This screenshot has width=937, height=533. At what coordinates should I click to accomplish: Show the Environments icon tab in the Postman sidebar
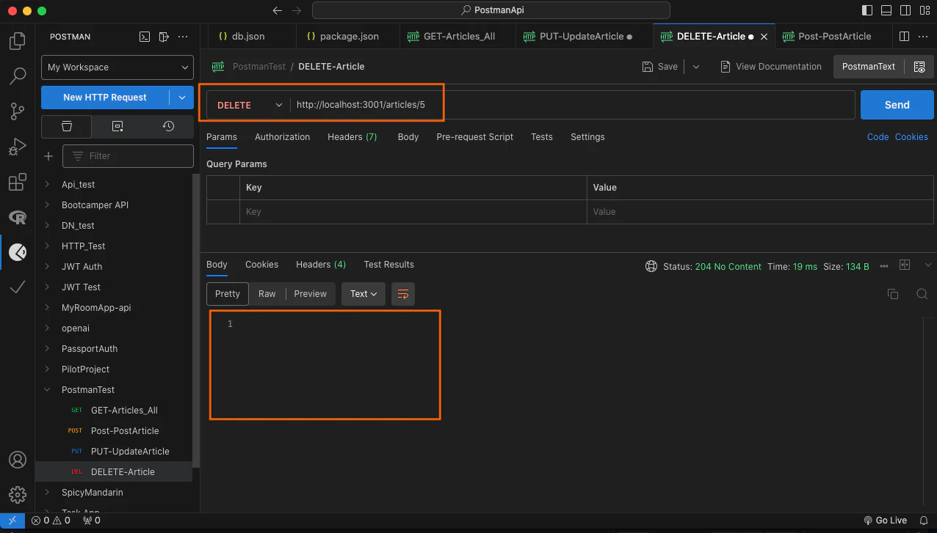pos(117,126)
